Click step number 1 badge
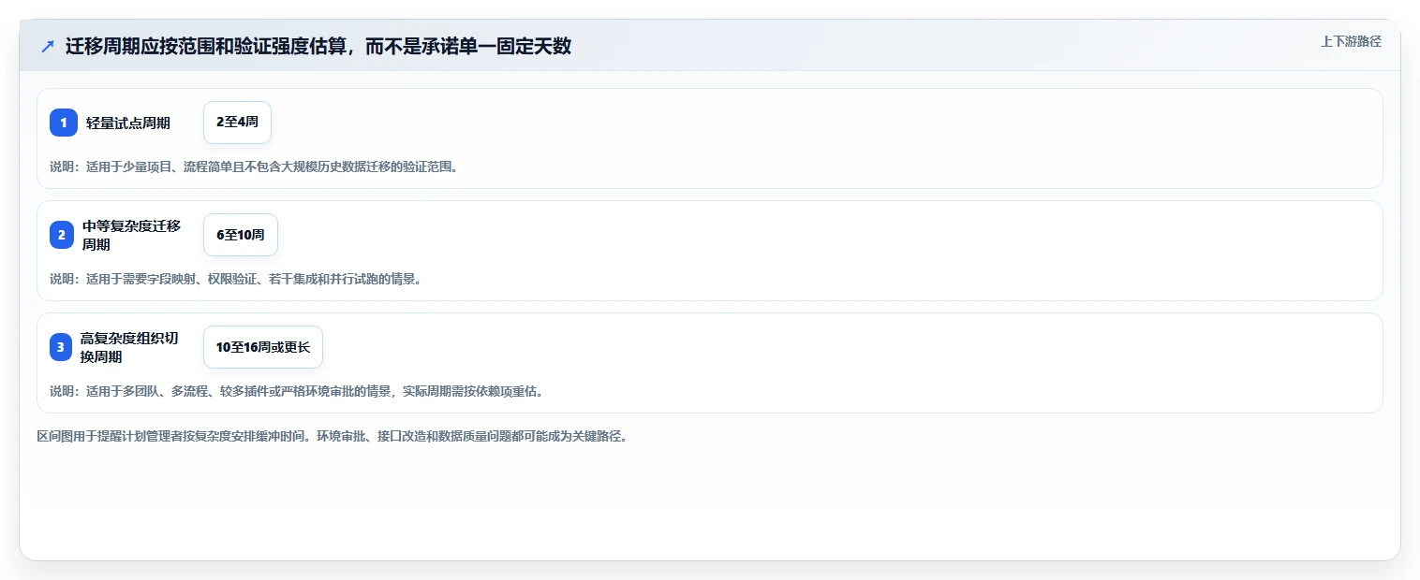 [64, 123]
